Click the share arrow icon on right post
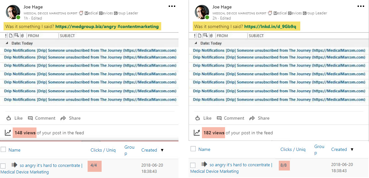Screen dimensions: 369x178 click(252, 118)
